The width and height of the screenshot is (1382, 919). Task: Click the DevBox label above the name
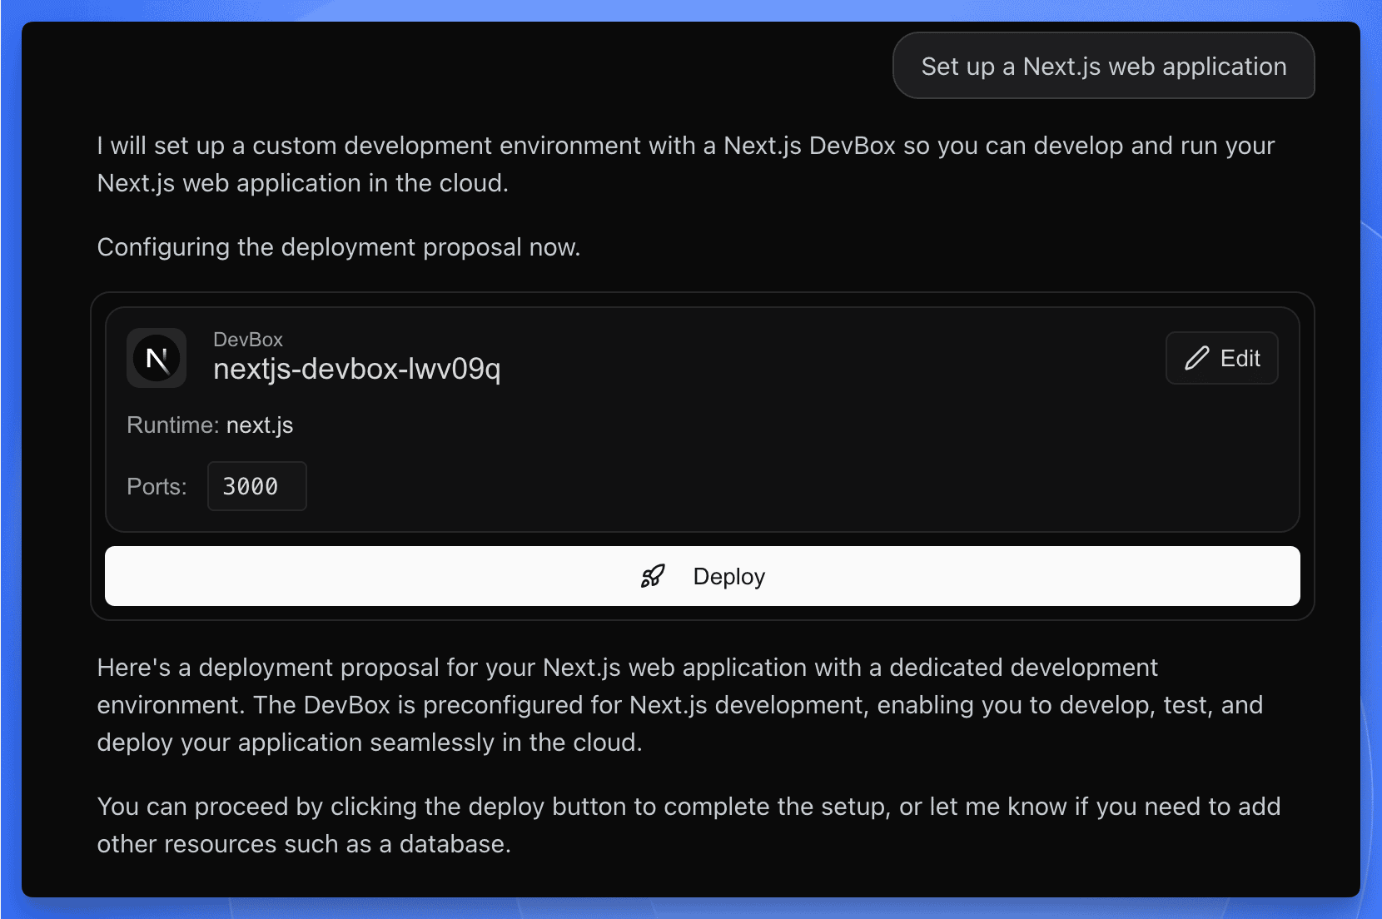click(248, 340)
